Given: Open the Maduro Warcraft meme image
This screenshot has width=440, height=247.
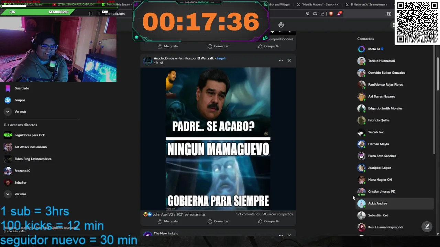Looking at the screenshot, I should (x=218, y=139).
